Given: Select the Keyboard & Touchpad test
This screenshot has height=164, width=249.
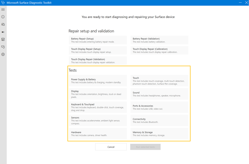Looking at the screenshot, I should [x=98, y=107].
